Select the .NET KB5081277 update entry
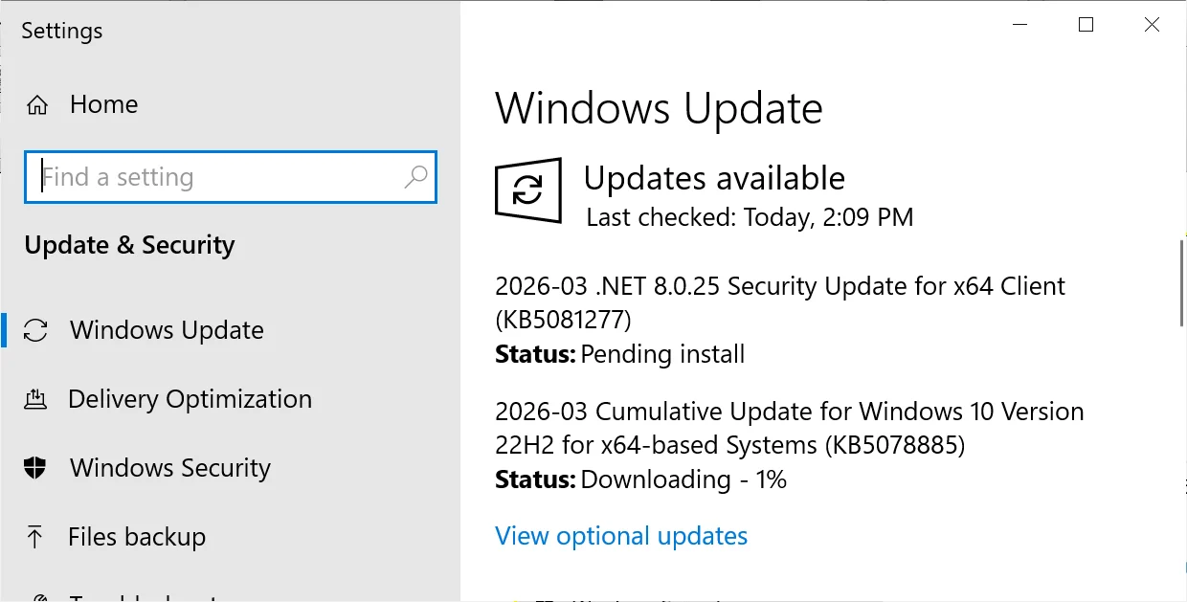Image resolution: width=1187 pixels, height=602 pixels. tap(779, 301)
